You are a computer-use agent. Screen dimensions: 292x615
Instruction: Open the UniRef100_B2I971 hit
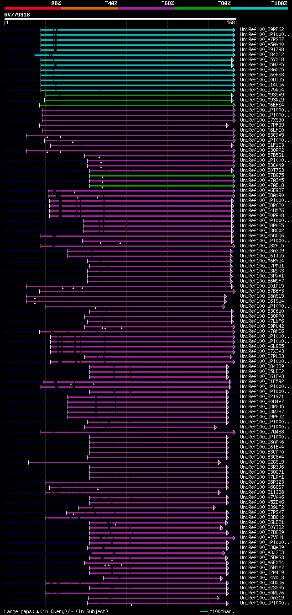pos(262,397)
